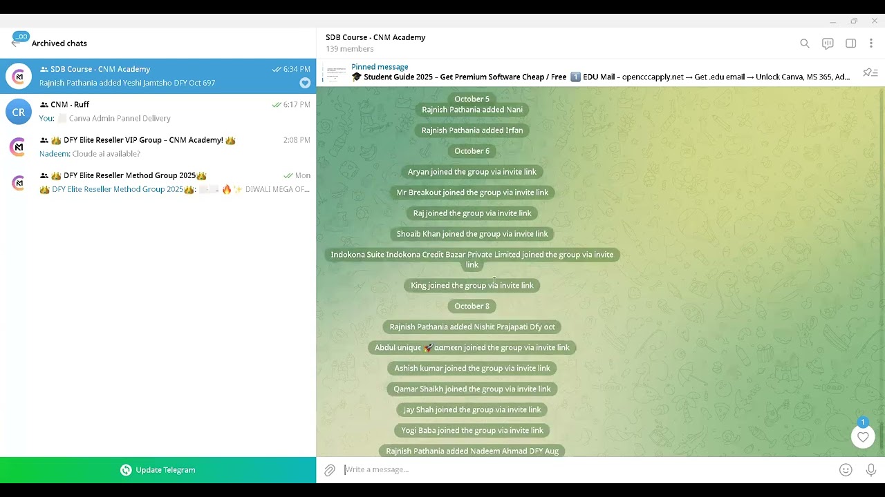The image size is (885, 497).
Task: Click the speech bubble icon in chat header
Action: pos(828,43)
